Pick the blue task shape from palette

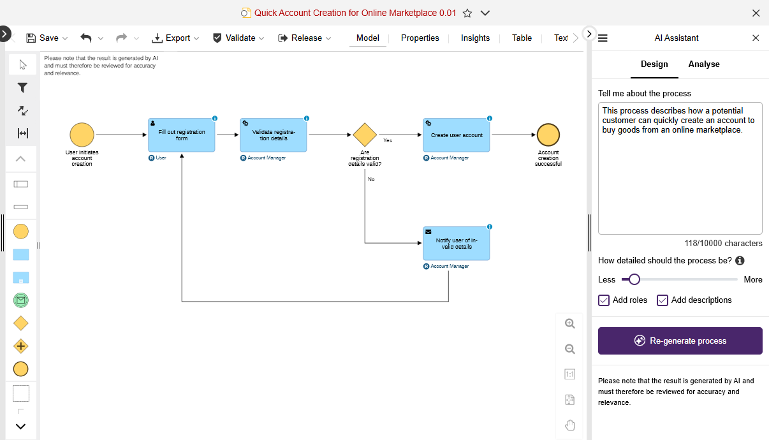pyautogui.click(x=21, y=254)
